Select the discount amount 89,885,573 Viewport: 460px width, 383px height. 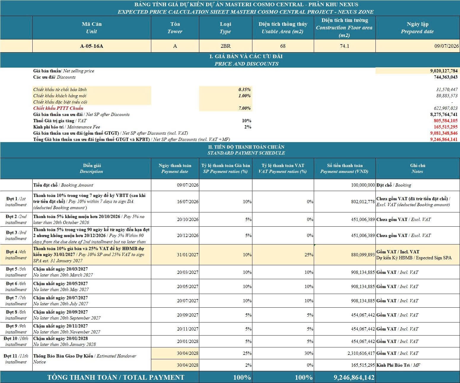447,96
